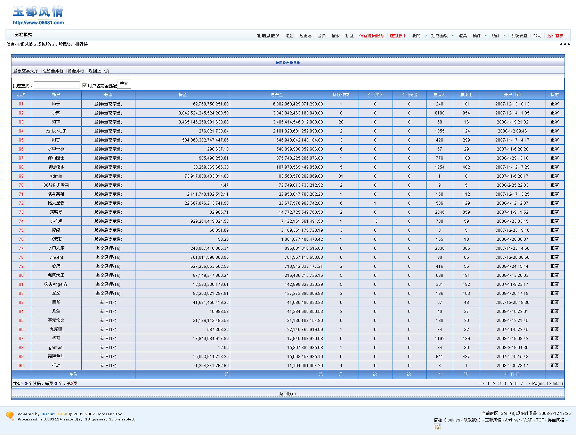The height and width of the screenshot is (435, 576).
Task: Click the 返回上一页 link
Action: 99,71
